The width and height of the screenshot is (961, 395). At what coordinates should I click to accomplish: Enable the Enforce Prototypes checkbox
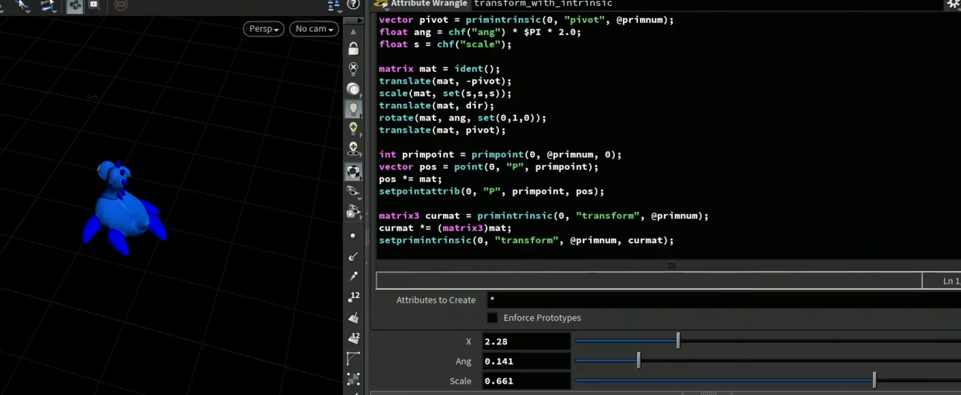tap(492, 317)
